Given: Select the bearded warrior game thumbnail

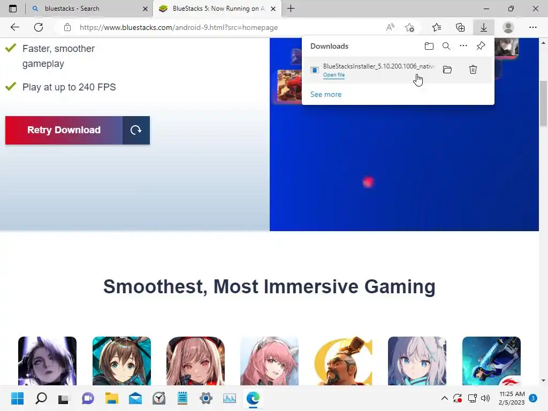Looking at the screenshot, I should tap(343, 361).
